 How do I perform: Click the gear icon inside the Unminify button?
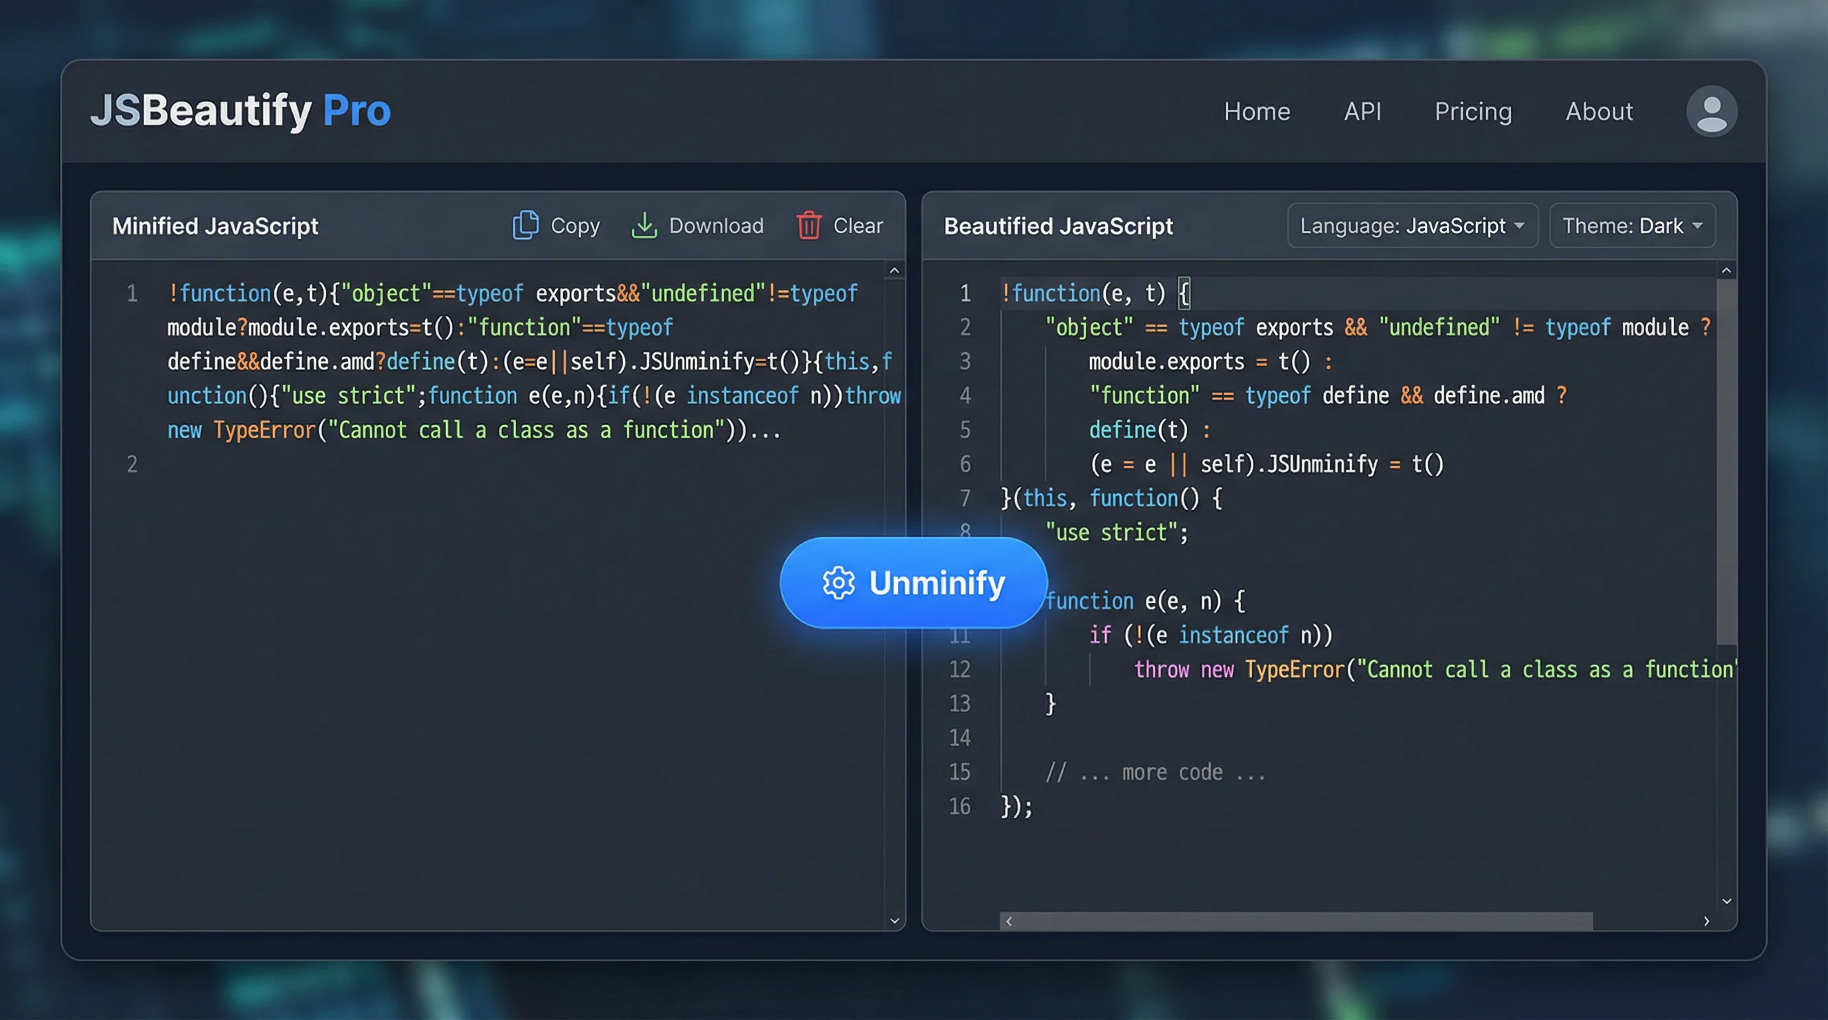pos(838,583)
